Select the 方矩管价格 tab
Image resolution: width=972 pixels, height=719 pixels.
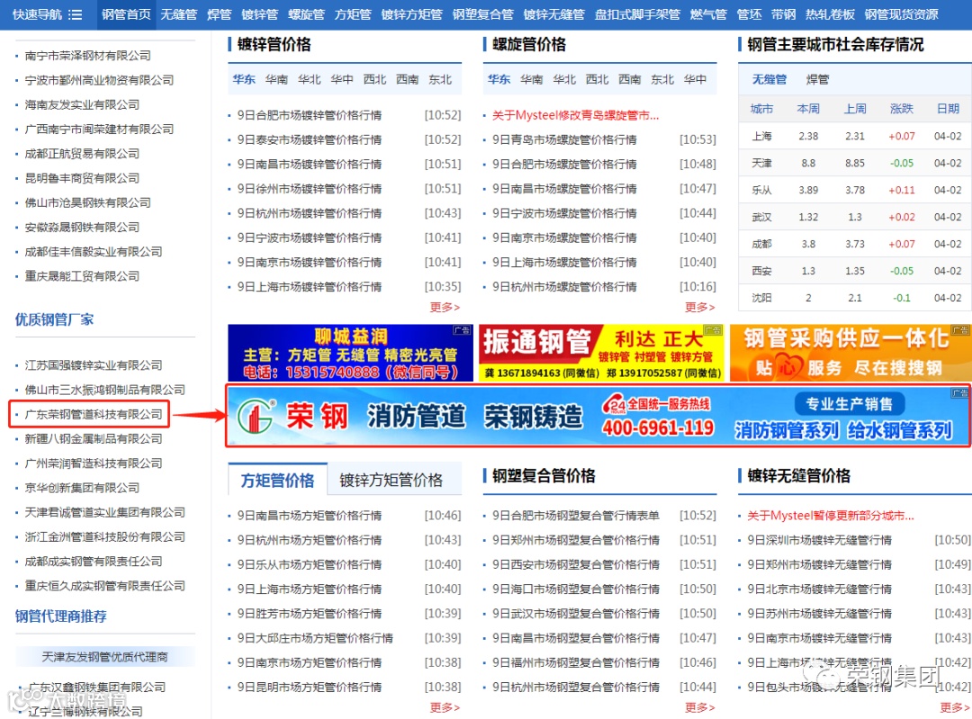pos(277,480)
